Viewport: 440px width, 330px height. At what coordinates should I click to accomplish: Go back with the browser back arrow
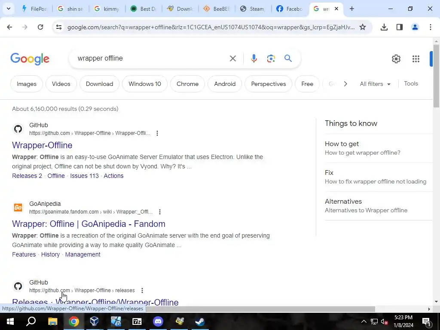9,27
